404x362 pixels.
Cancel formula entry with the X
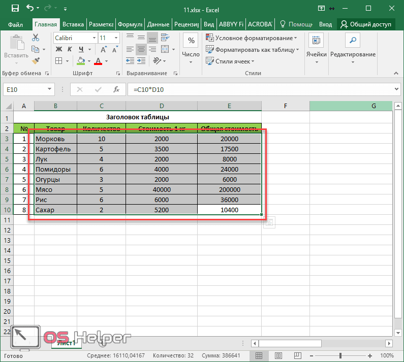tap(80, 89)
